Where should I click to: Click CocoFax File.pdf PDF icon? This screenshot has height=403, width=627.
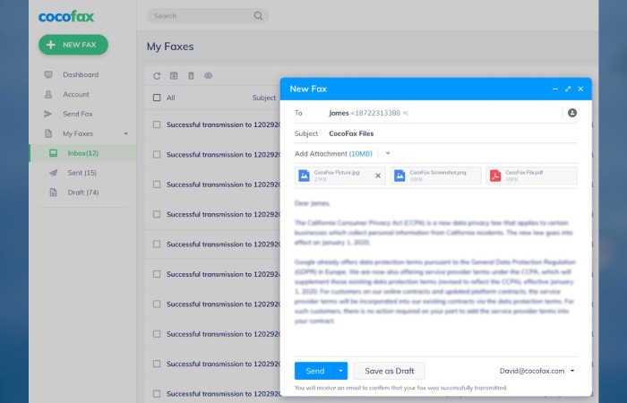point(495,176)
